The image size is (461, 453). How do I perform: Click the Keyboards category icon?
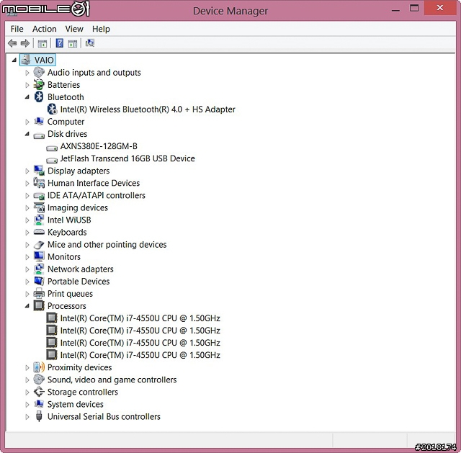39,232
